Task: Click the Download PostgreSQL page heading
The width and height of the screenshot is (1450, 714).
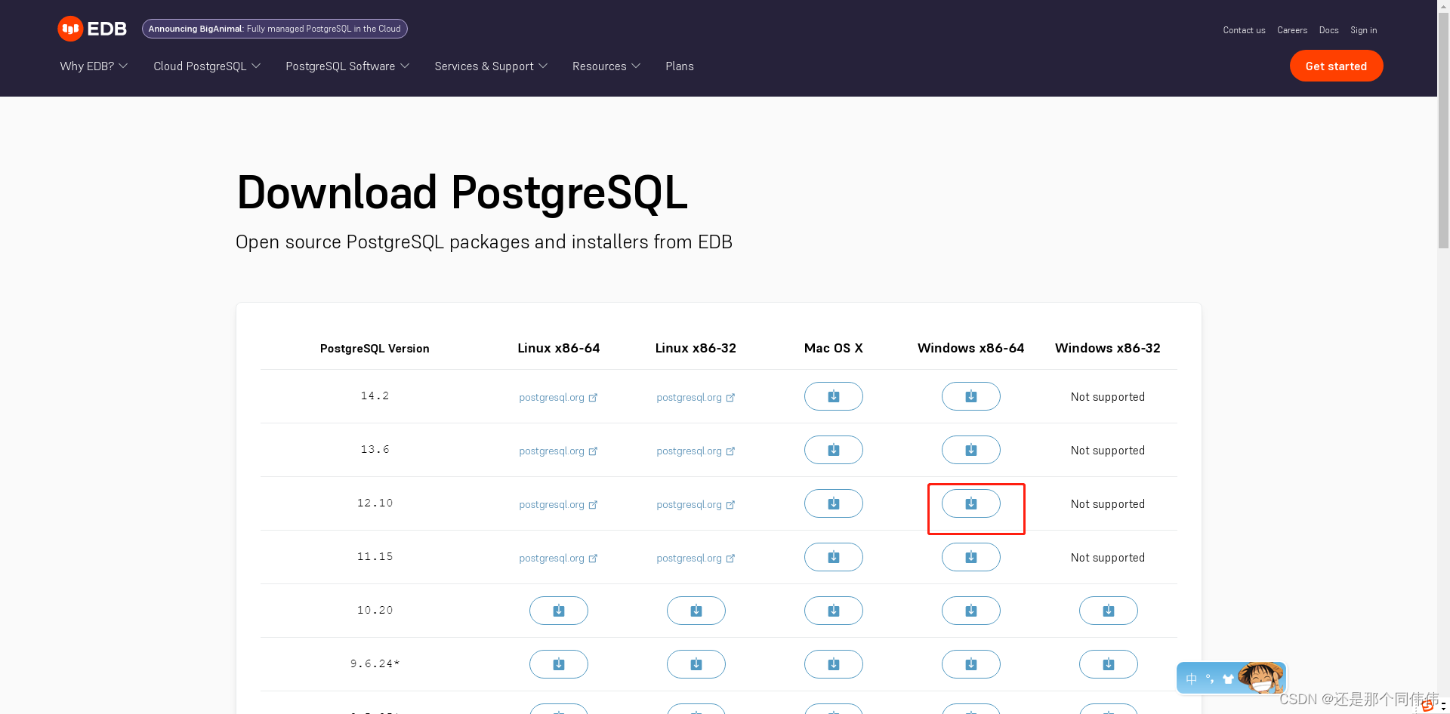Action: (x=462, y=192)
